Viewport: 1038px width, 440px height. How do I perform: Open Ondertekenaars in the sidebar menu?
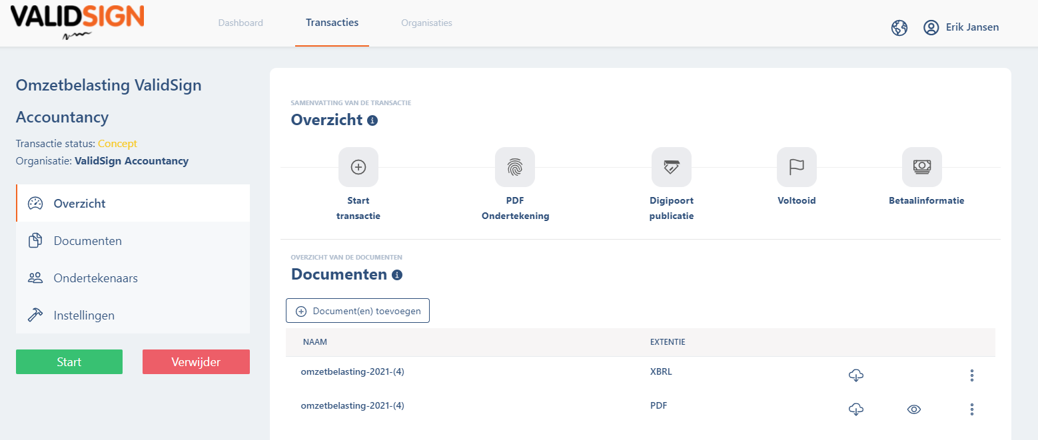click(x=133, y=278)
